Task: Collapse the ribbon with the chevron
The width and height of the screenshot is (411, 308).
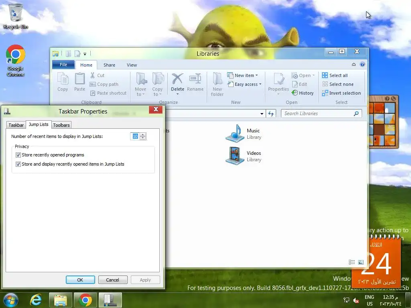Action: coord(354,65)
